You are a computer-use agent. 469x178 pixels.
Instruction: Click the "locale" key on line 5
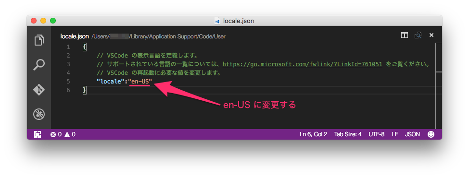click(111, 82)
